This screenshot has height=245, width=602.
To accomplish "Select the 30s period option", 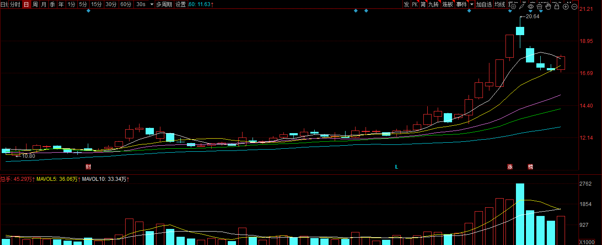I will pos(141,4).
